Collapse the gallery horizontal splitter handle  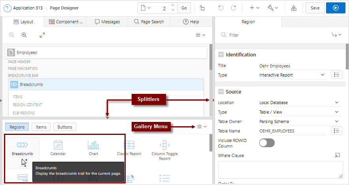[x=107, y=118]
